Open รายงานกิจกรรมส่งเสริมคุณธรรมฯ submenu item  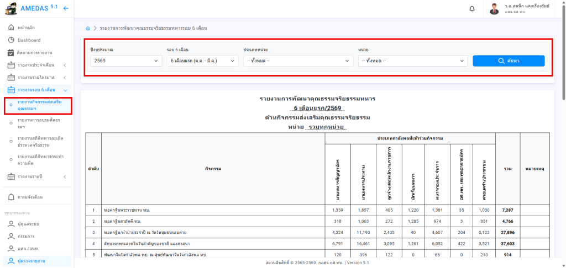pos(39,105)
